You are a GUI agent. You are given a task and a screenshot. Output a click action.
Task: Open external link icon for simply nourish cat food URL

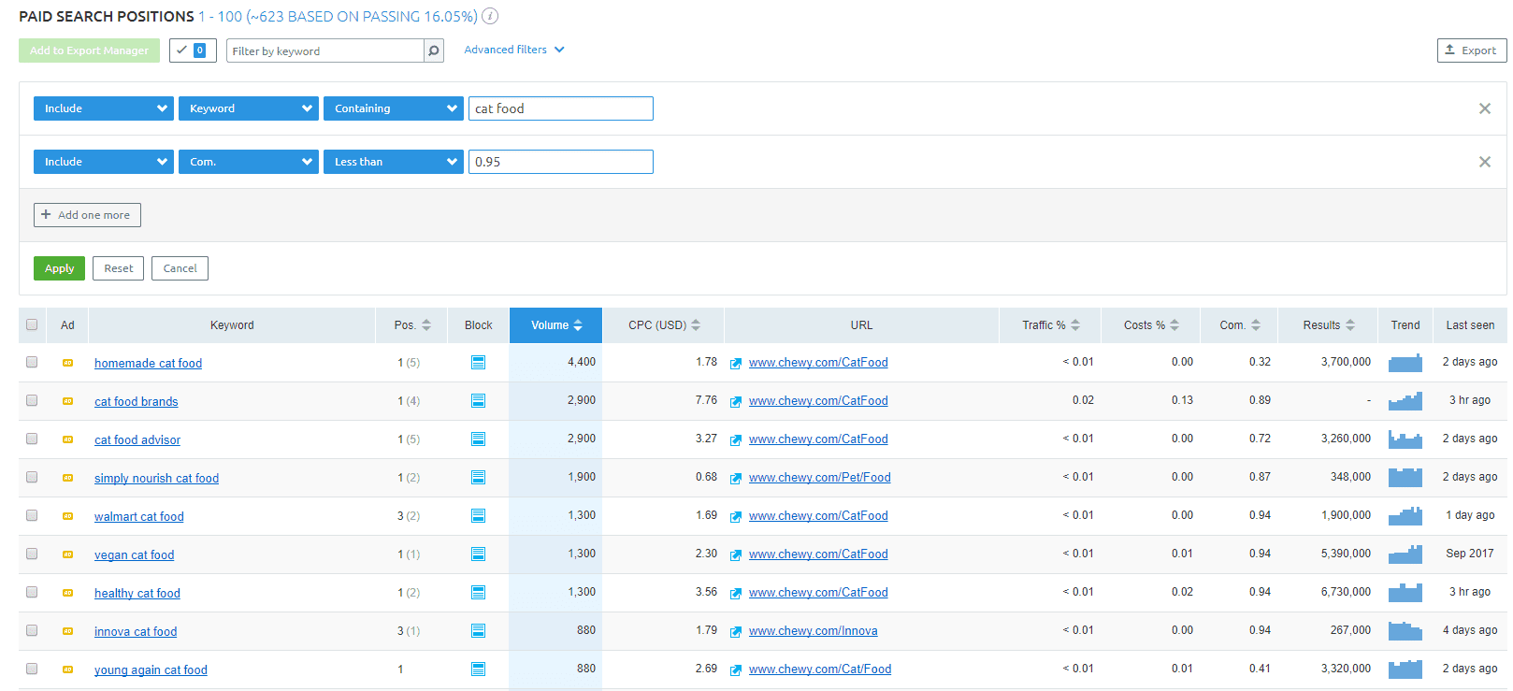coord(736,478)
